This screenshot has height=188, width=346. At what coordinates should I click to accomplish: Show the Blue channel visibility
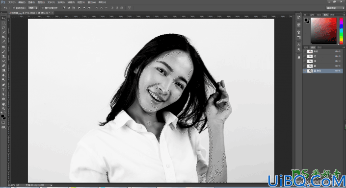point(304,66)
